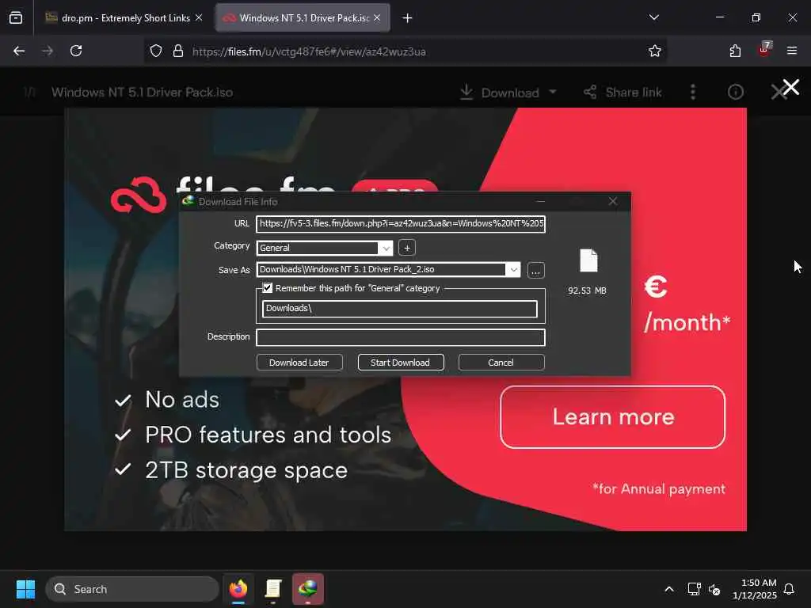Go back to previous page
This screenshot has width=811, height=608.
tap(19, 51)
